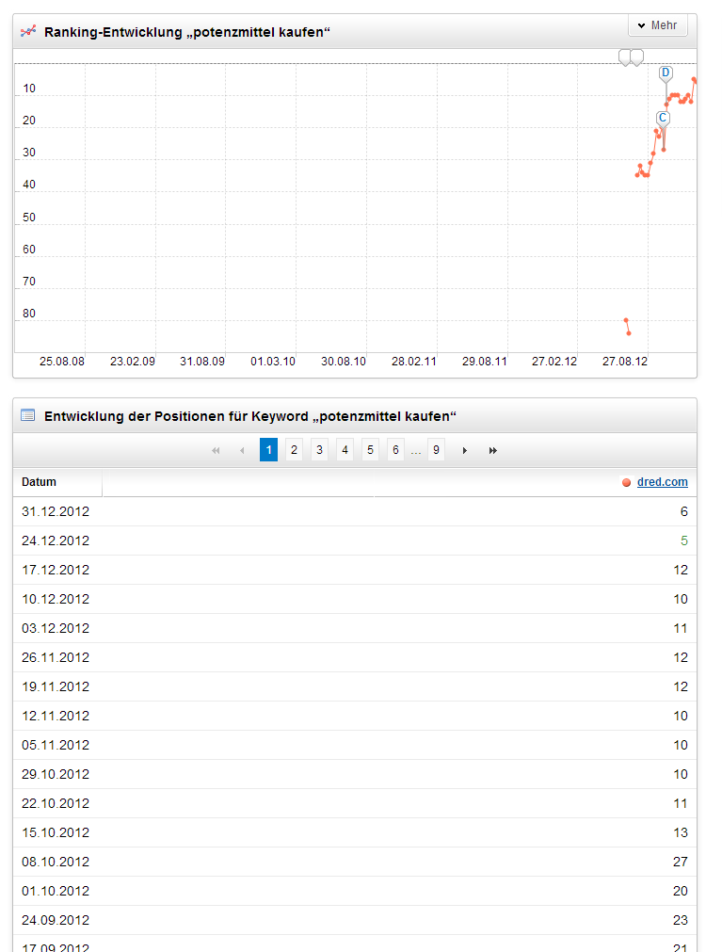Open the dred.com column link

point(662,482)
